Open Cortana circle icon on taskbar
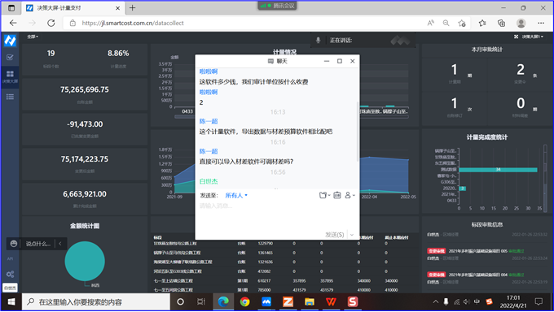 pyautogui.click(x=180, y=302)
